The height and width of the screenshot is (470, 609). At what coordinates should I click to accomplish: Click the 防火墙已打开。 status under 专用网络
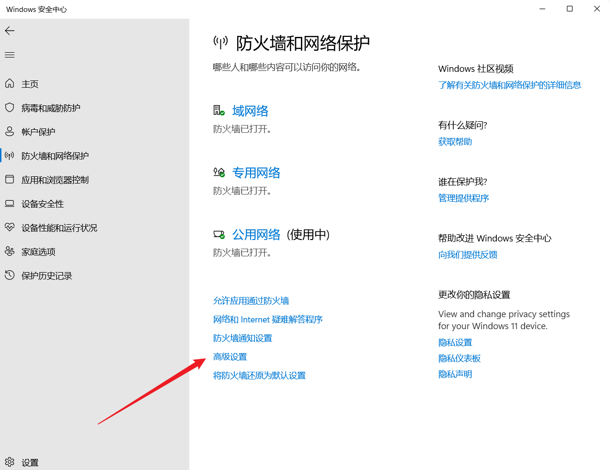[x=242, y=191]
